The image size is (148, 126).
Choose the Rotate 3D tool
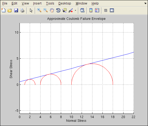(x=58, y=10)
